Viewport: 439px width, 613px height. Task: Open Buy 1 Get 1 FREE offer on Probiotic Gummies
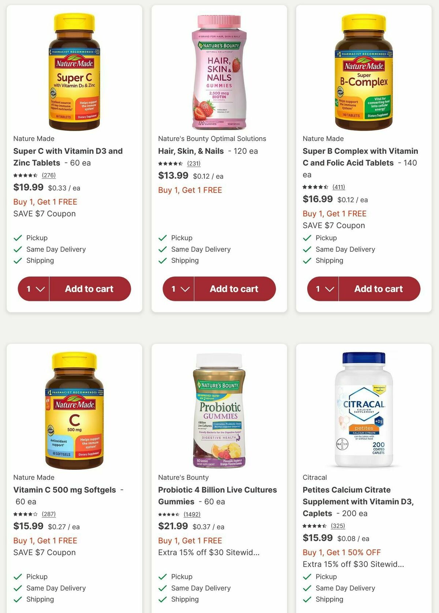190,540
